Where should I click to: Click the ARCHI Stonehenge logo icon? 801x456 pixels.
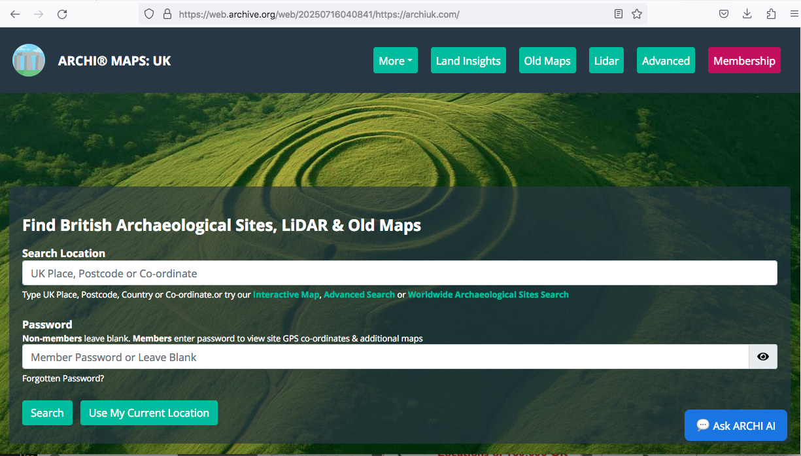click(29, 60)
